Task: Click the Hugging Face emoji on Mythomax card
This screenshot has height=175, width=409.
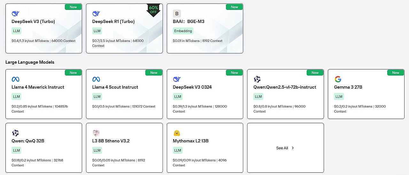Action: coord(177,133)
